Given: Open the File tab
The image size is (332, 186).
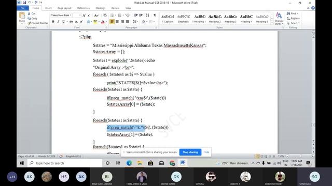Looking at the screenshot, I should click(x=23, y=8).
